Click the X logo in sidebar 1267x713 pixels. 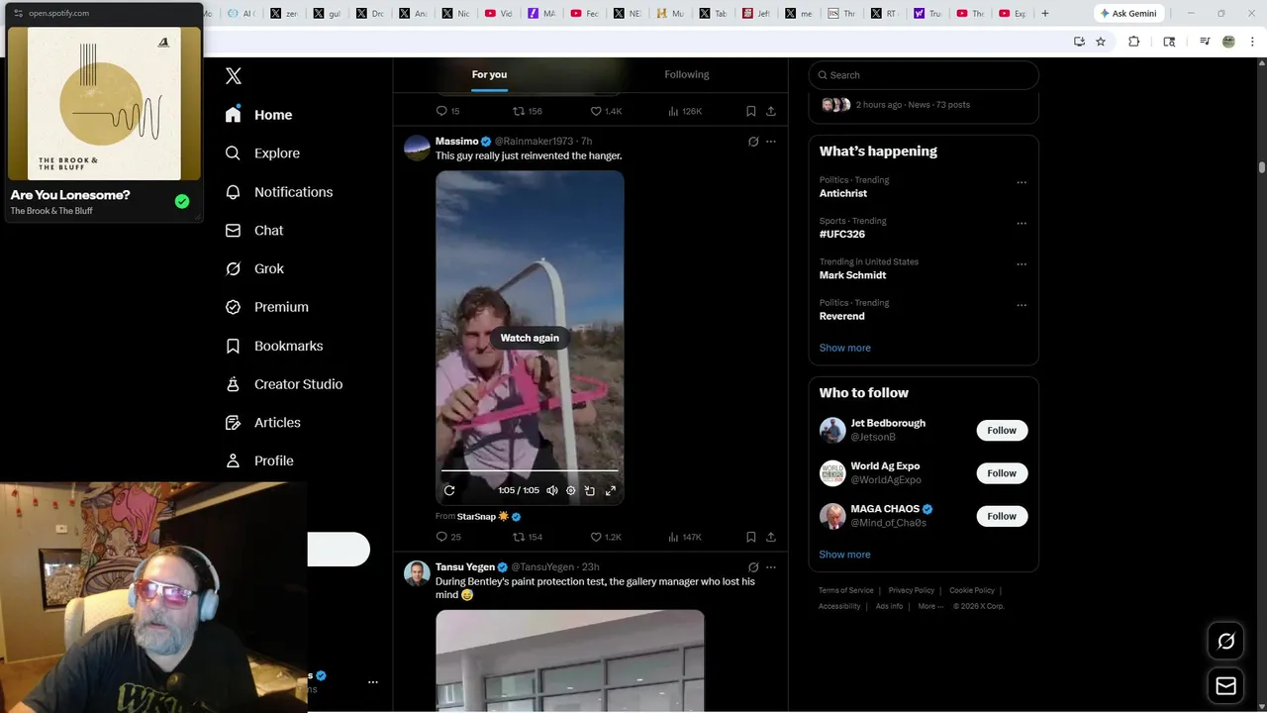[x=234, y=76]
